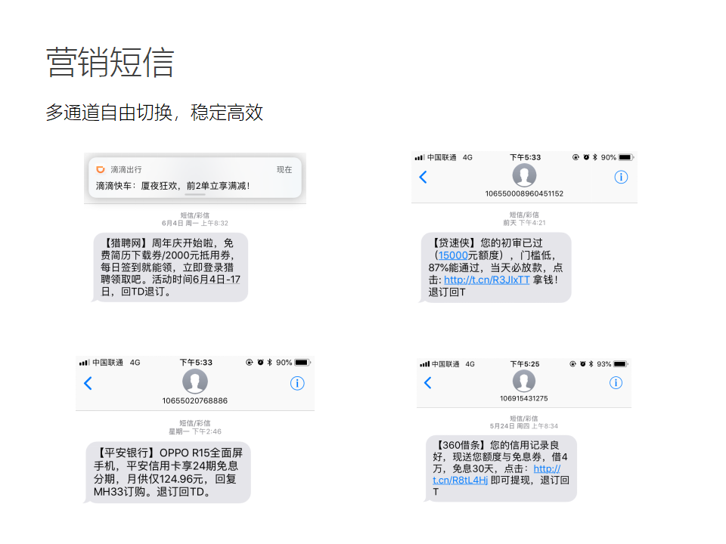Tap contact avatar above 106550008960451152

524,175
